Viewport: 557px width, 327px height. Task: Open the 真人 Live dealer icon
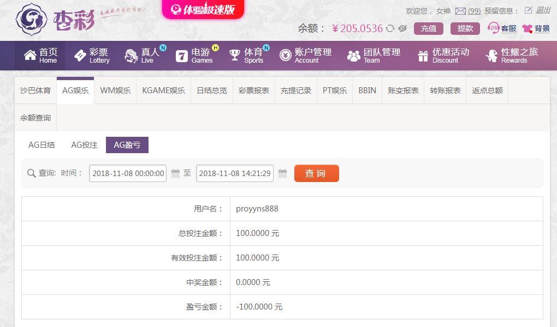coord(131,56)
